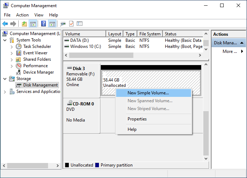Select the CD-ROM 0 disc icon
This screenshot has width=247, height=178.
(x=70, y=104)
